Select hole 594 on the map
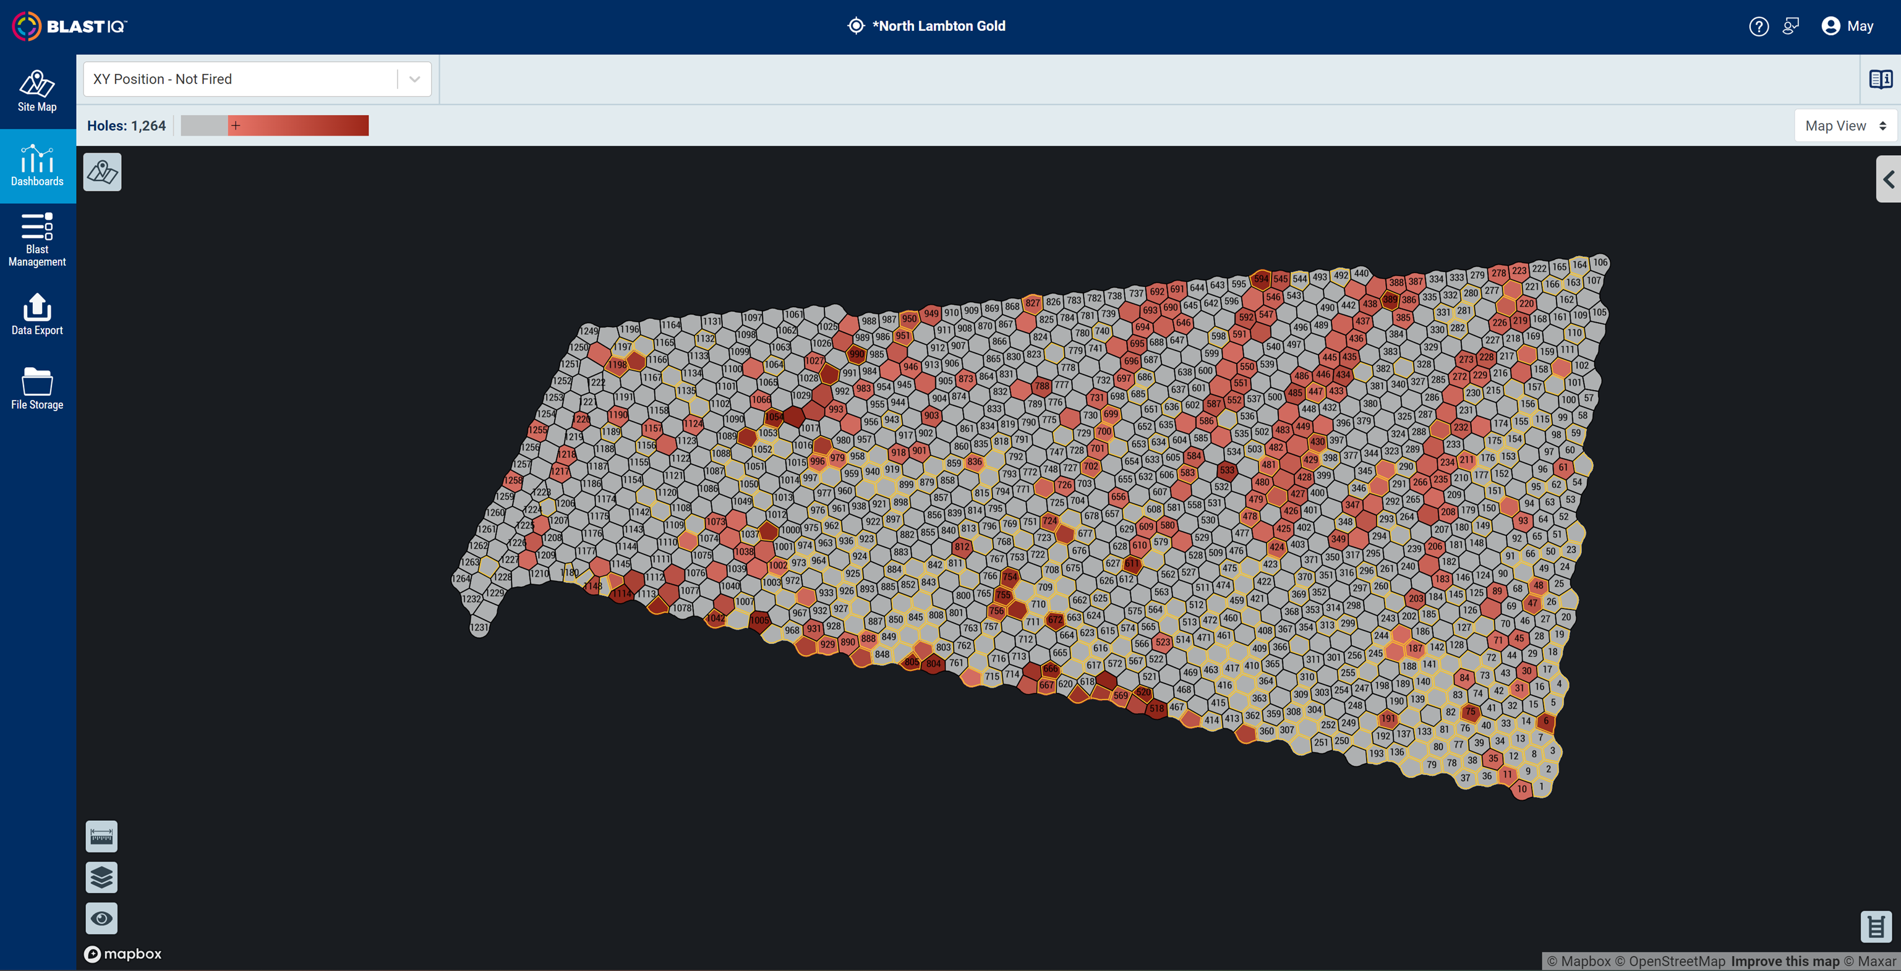Viewport: 1901px width, 971px height. (x=1260, y=279)
